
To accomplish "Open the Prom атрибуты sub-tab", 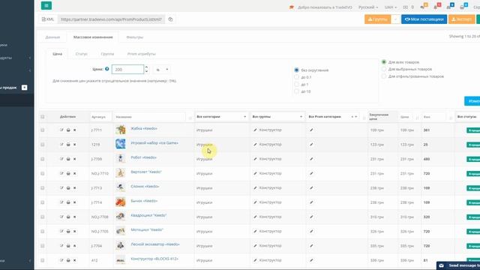I will (142, 54).
